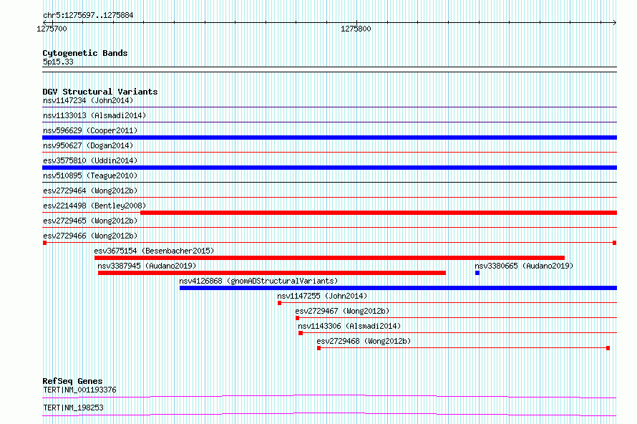Click the DGV Structural Variants heading
Viewport: 637px width, 424px height.
(100, 92)
